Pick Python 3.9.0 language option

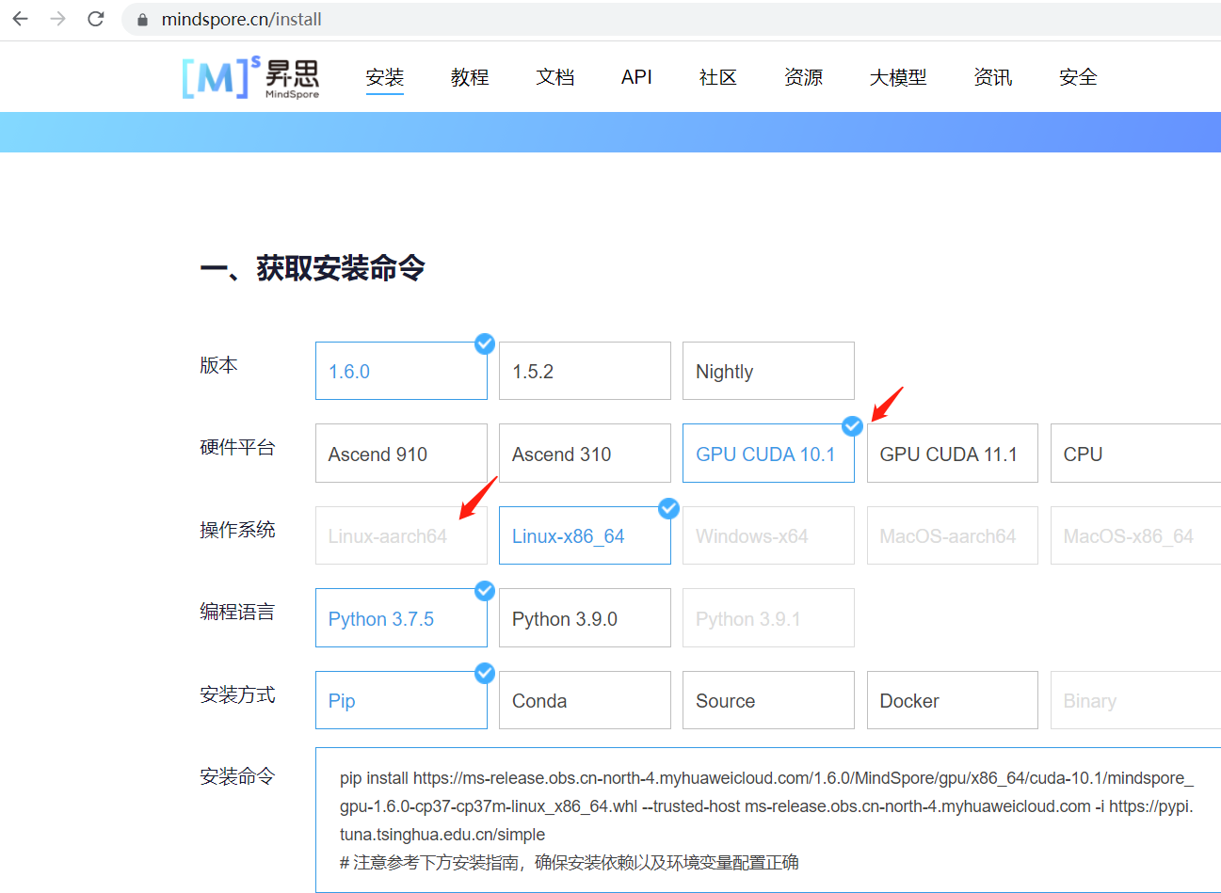(585, 618)
